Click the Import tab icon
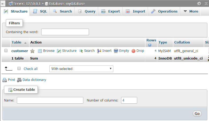The width and height of the screenshot is (209, 121). 128,11
